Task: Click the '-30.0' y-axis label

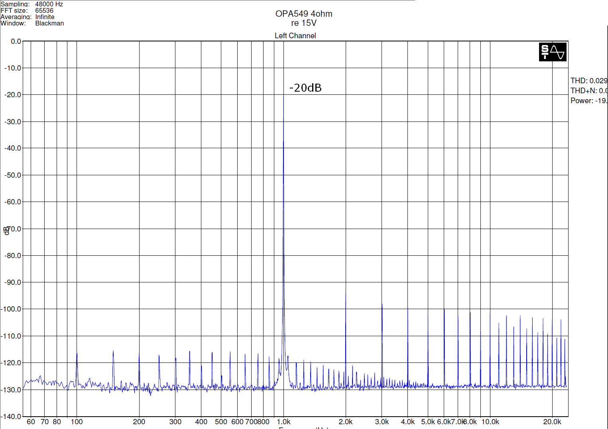Action: [13, 121]
